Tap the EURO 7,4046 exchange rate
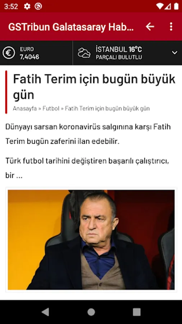This screenshot has width=182, height=324. point(29,53)
